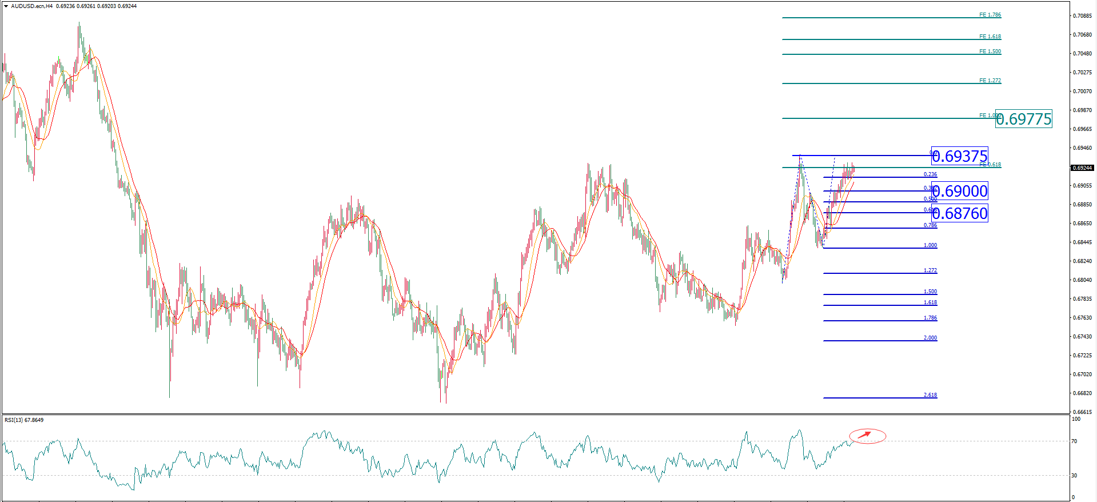Click the 0.69375 resistance price label

click(x=959, y=156)
